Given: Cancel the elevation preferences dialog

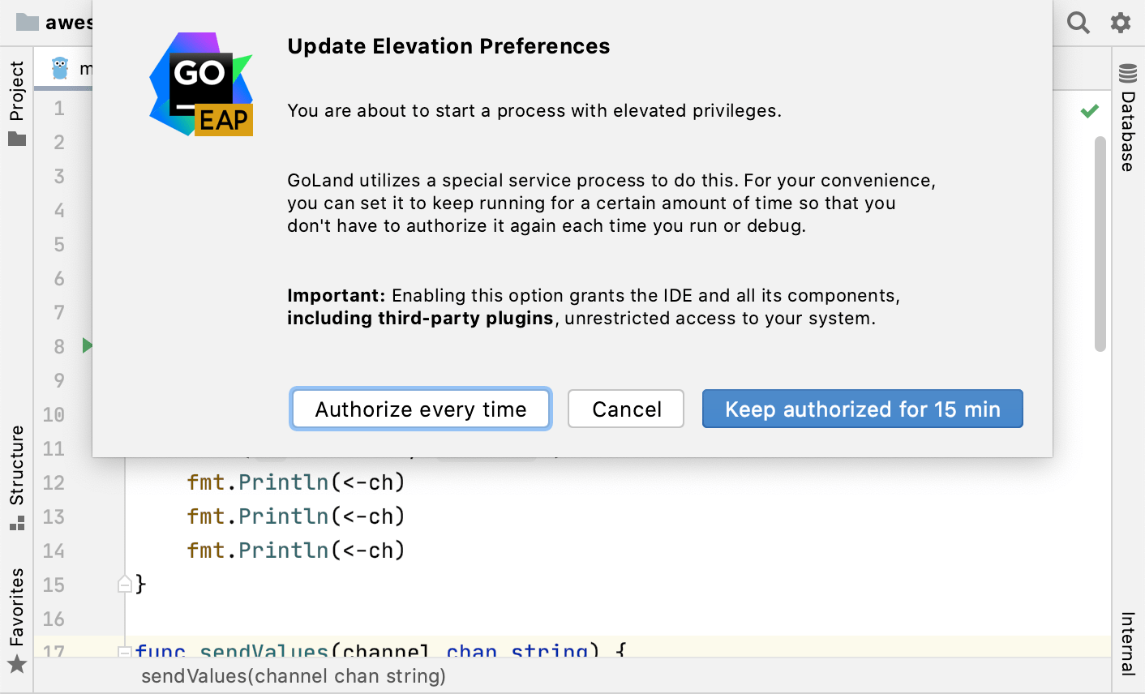Looking at the screenshot, I should coord(625,409).
